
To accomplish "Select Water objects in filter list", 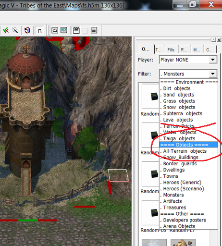I will point(188,132).
